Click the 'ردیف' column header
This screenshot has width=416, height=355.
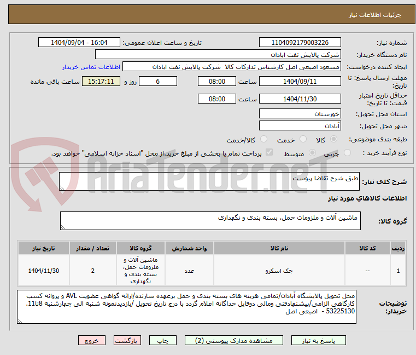398,248
